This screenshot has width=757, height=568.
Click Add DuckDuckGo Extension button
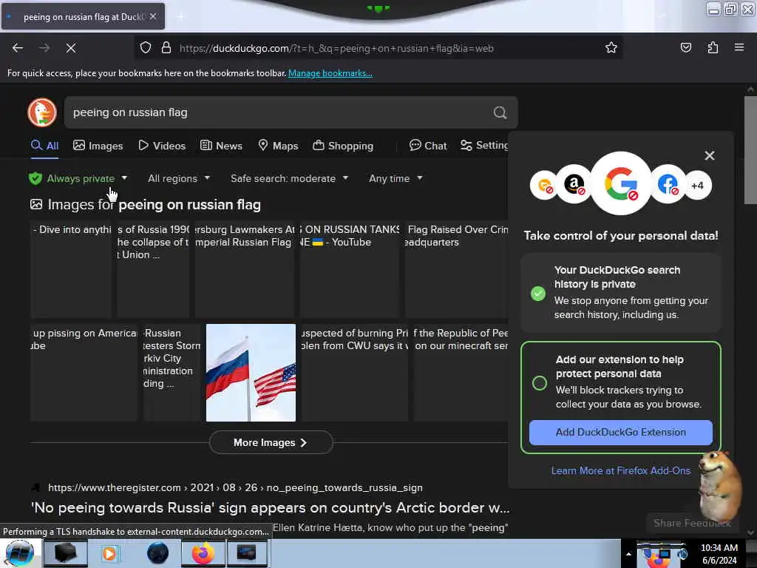620,432
